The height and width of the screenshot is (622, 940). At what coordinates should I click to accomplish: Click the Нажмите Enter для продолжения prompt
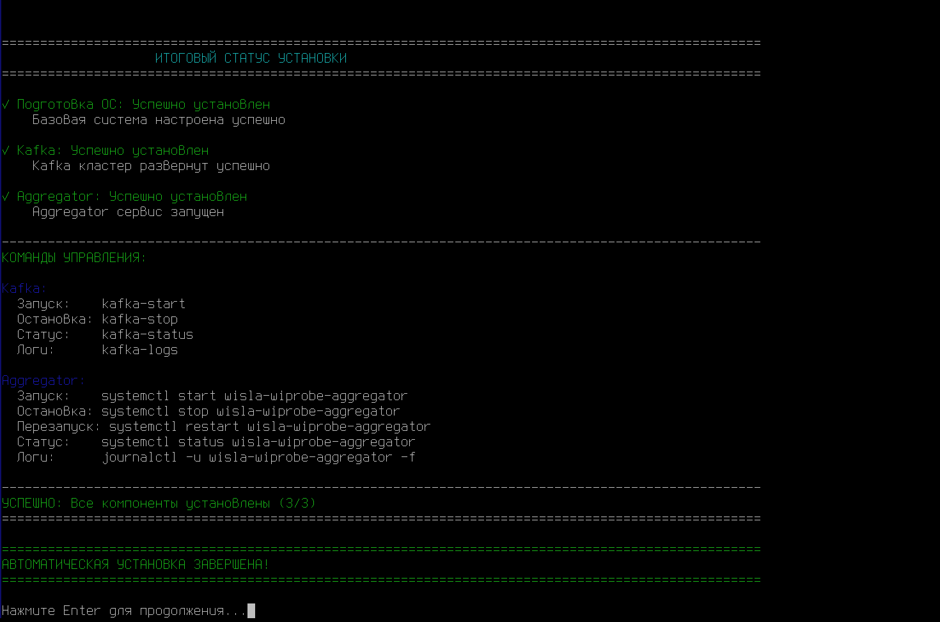pos(123,610)
